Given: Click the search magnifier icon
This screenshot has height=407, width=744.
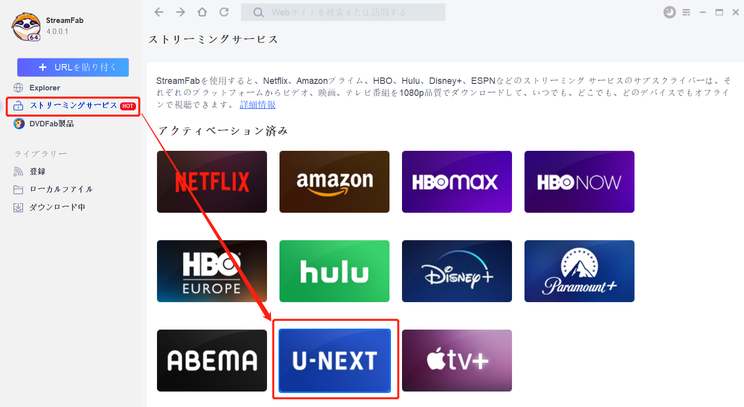Looking at the screenshot, I should pos(258,12).
